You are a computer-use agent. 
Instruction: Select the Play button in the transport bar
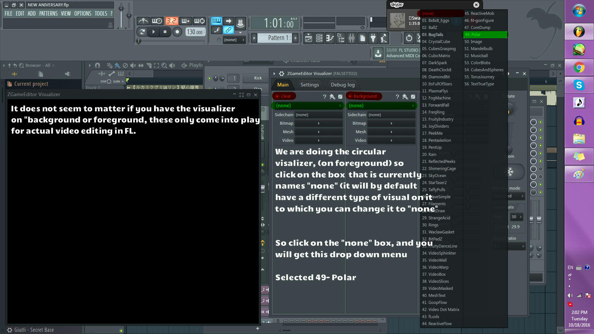[x=153, y=31]
